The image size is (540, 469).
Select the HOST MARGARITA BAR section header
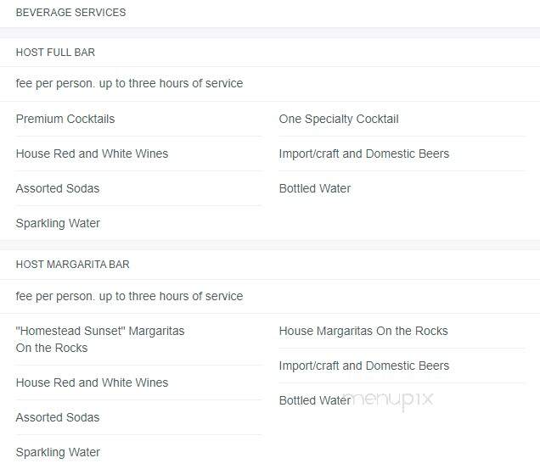73,265
